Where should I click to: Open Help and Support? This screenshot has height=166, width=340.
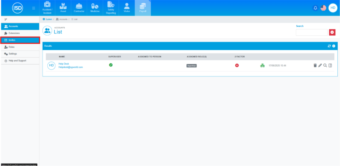[20, 61]
